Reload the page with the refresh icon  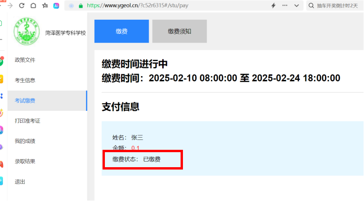click(22, 6)
